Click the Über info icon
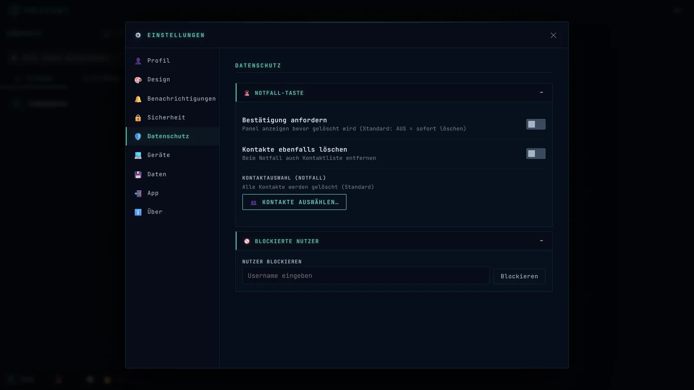This screenshot has height=390, width=694. [138, 212]
